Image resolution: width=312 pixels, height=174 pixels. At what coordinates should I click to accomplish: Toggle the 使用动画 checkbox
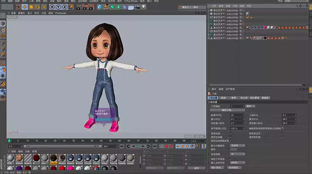click(231, 133)
